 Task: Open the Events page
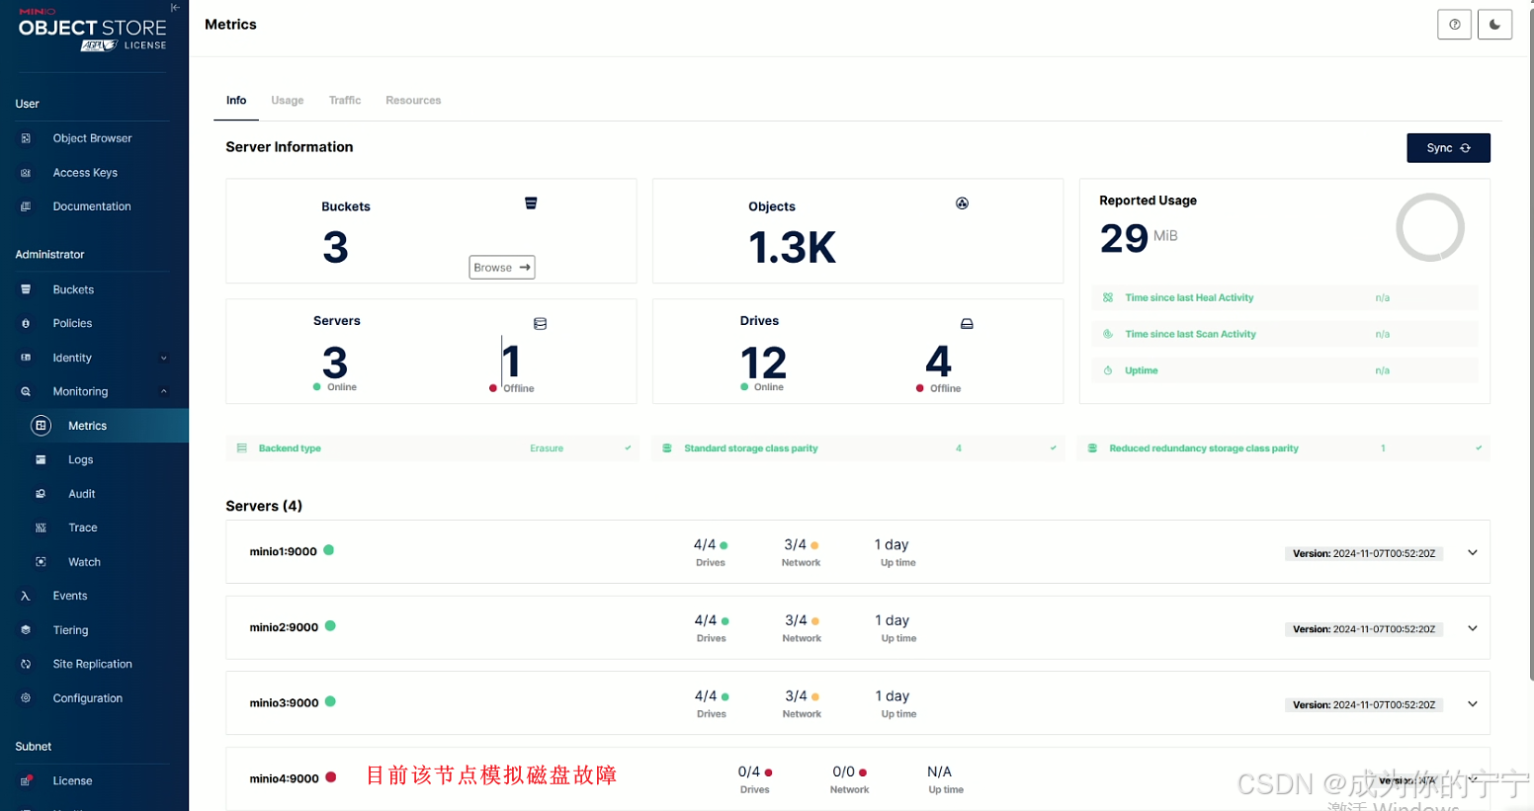coord(70,596)
